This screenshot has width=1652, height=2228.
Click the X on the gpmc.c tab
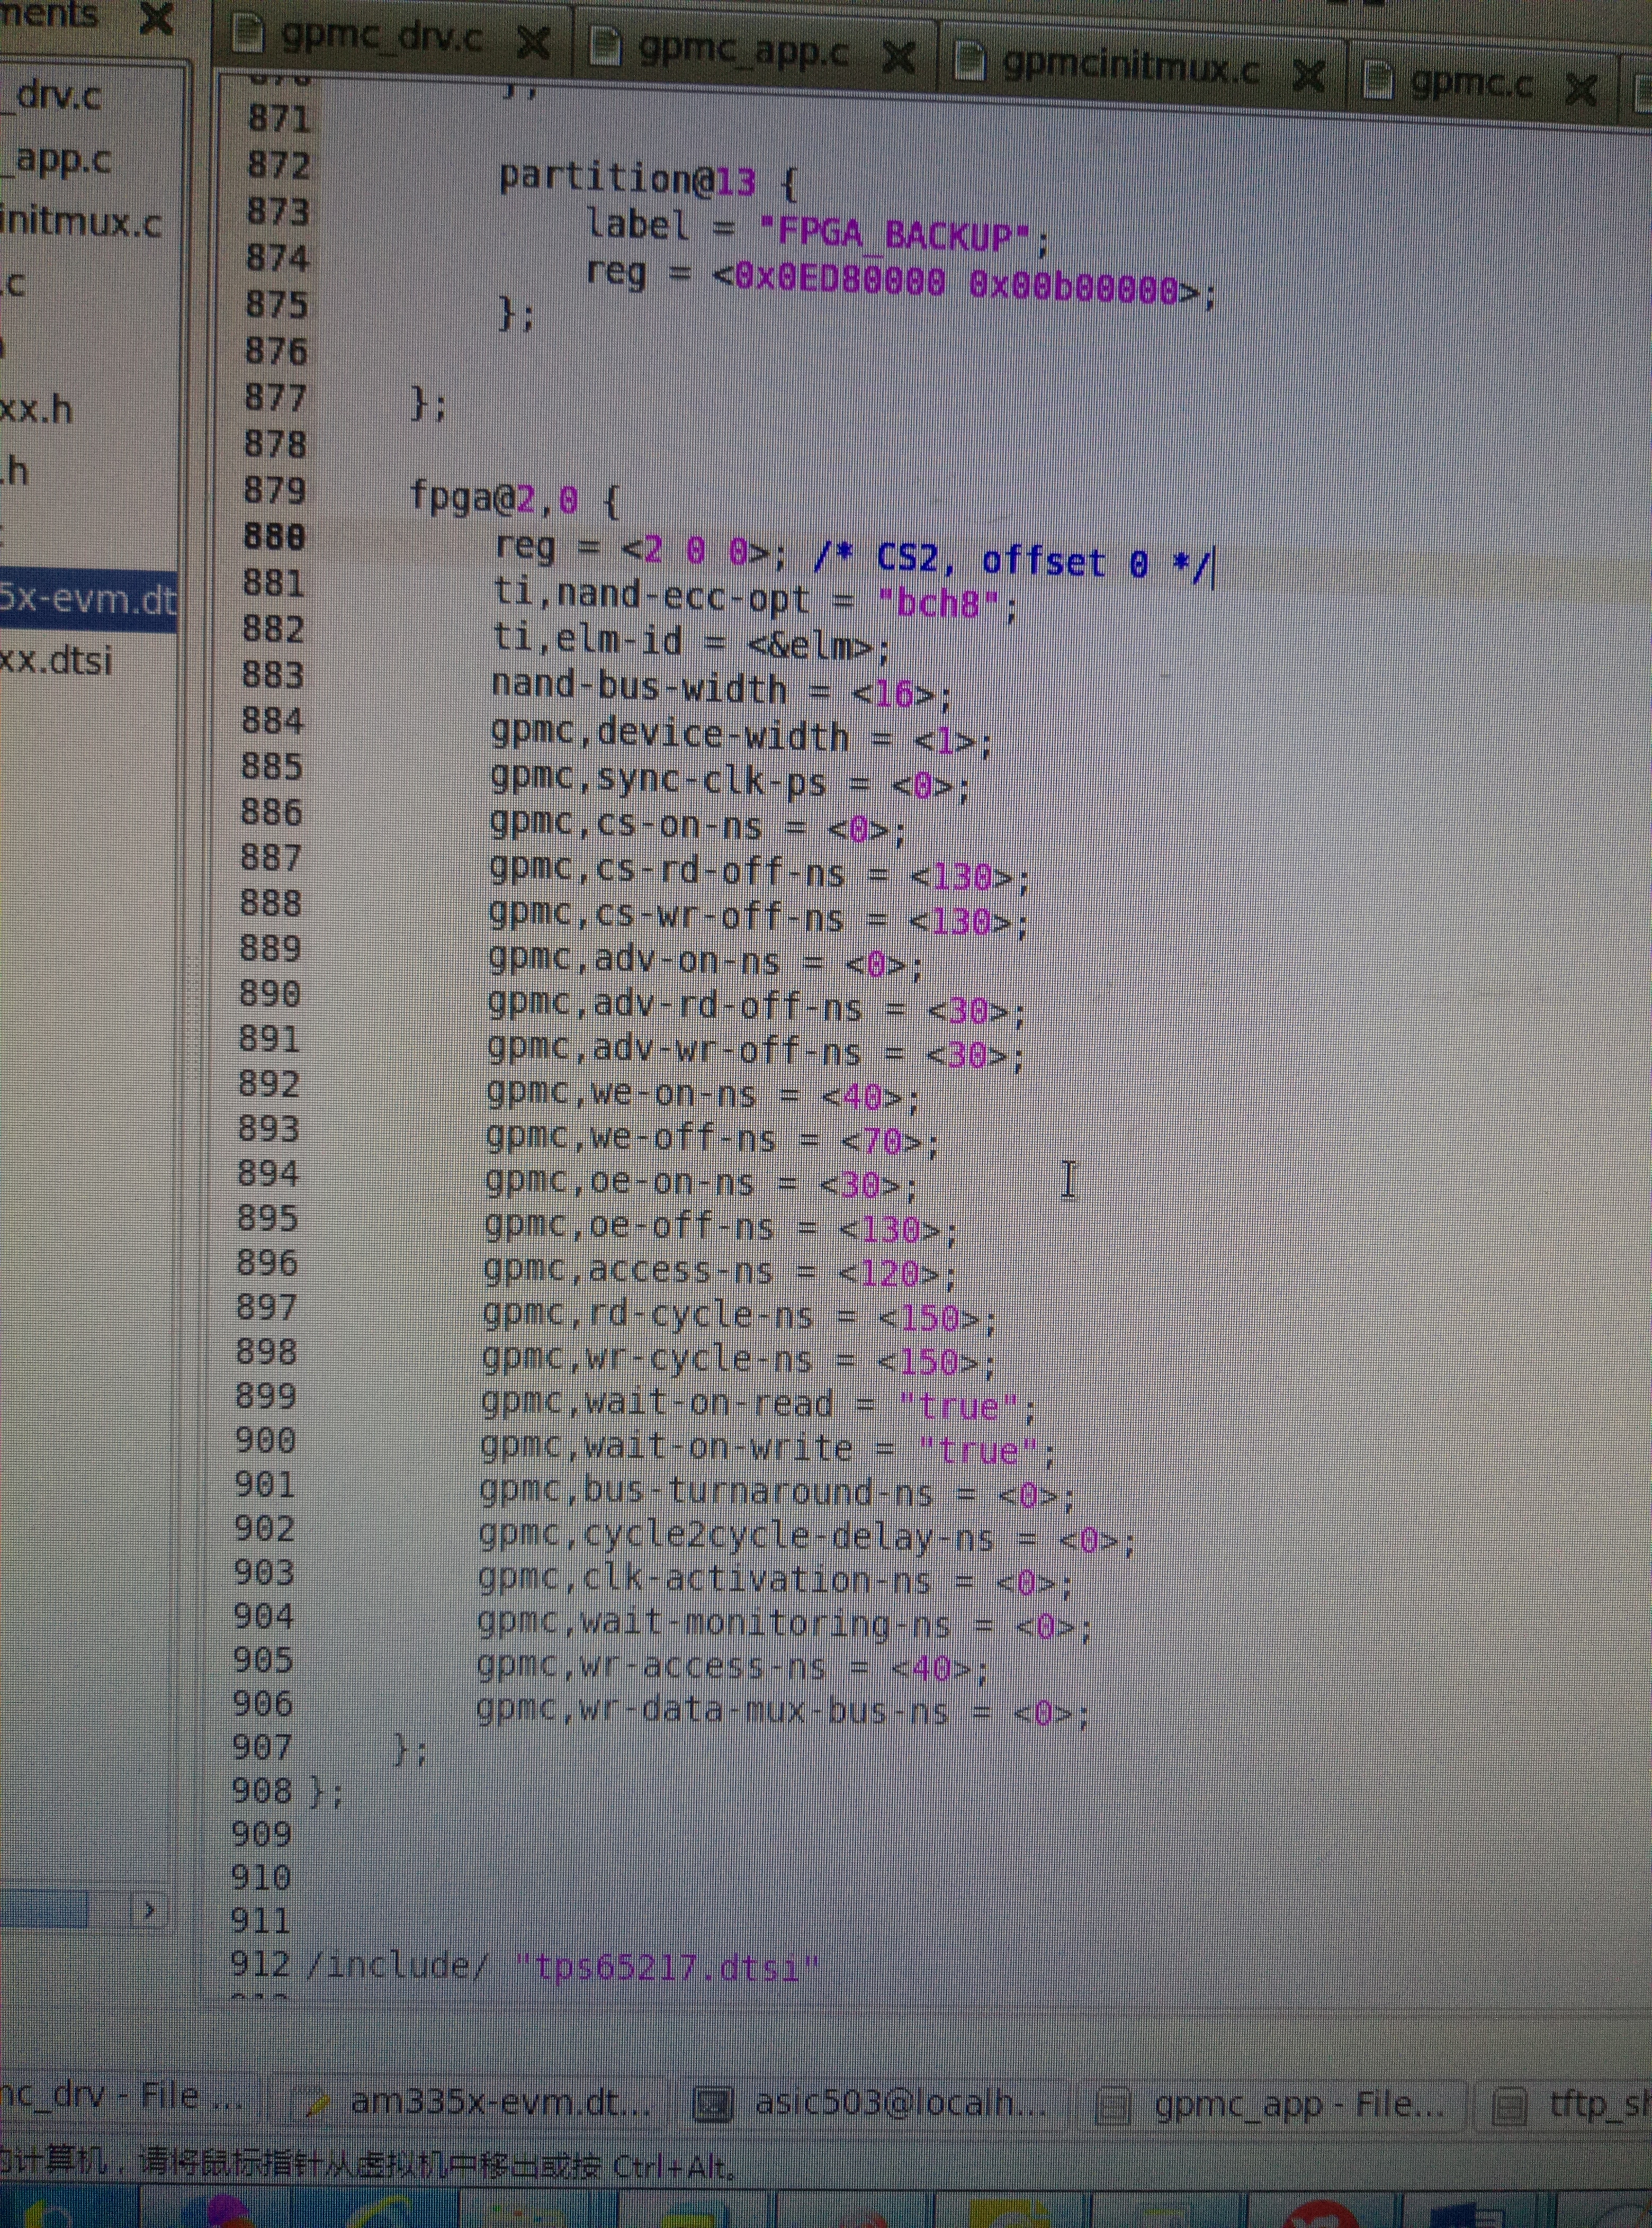1581,90
